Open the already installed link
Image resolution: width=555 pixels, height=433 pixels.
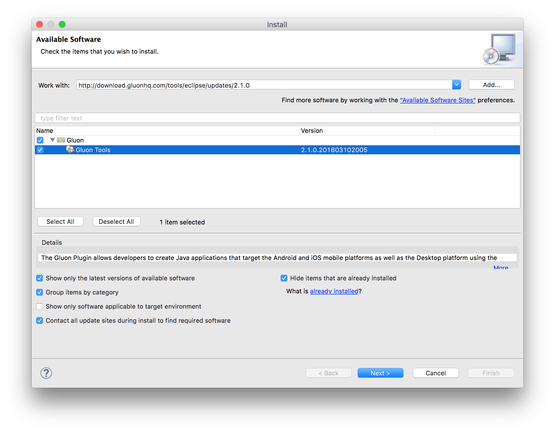334,291
